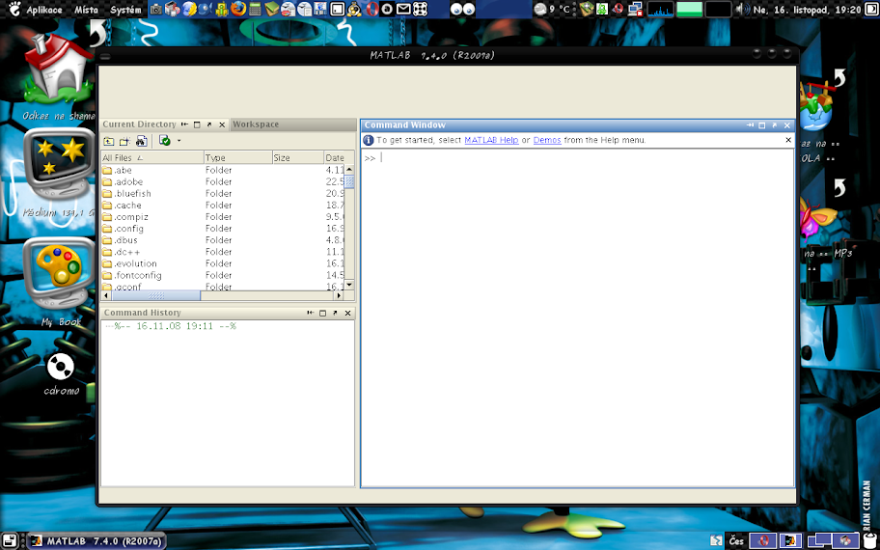The image size is (880, 550).
Task: Undock the Command Window panel
Action: (774, 125)
